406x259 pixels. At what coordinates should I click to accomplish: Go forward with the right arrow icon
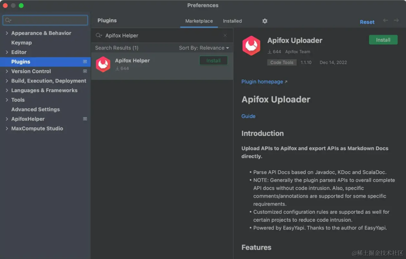(x=396, y=21)
